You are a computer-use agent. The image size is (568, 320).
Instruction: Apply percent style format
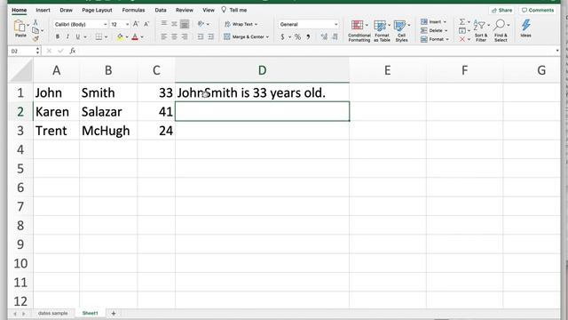(297, 36)
